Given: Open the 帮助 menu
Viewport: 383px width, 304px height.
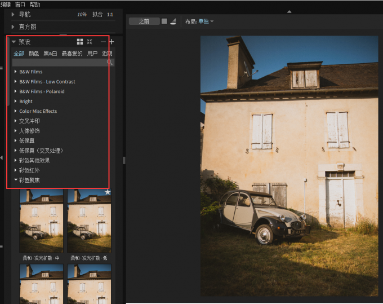Looking at the screenshot, I should [x=35, y=5].
